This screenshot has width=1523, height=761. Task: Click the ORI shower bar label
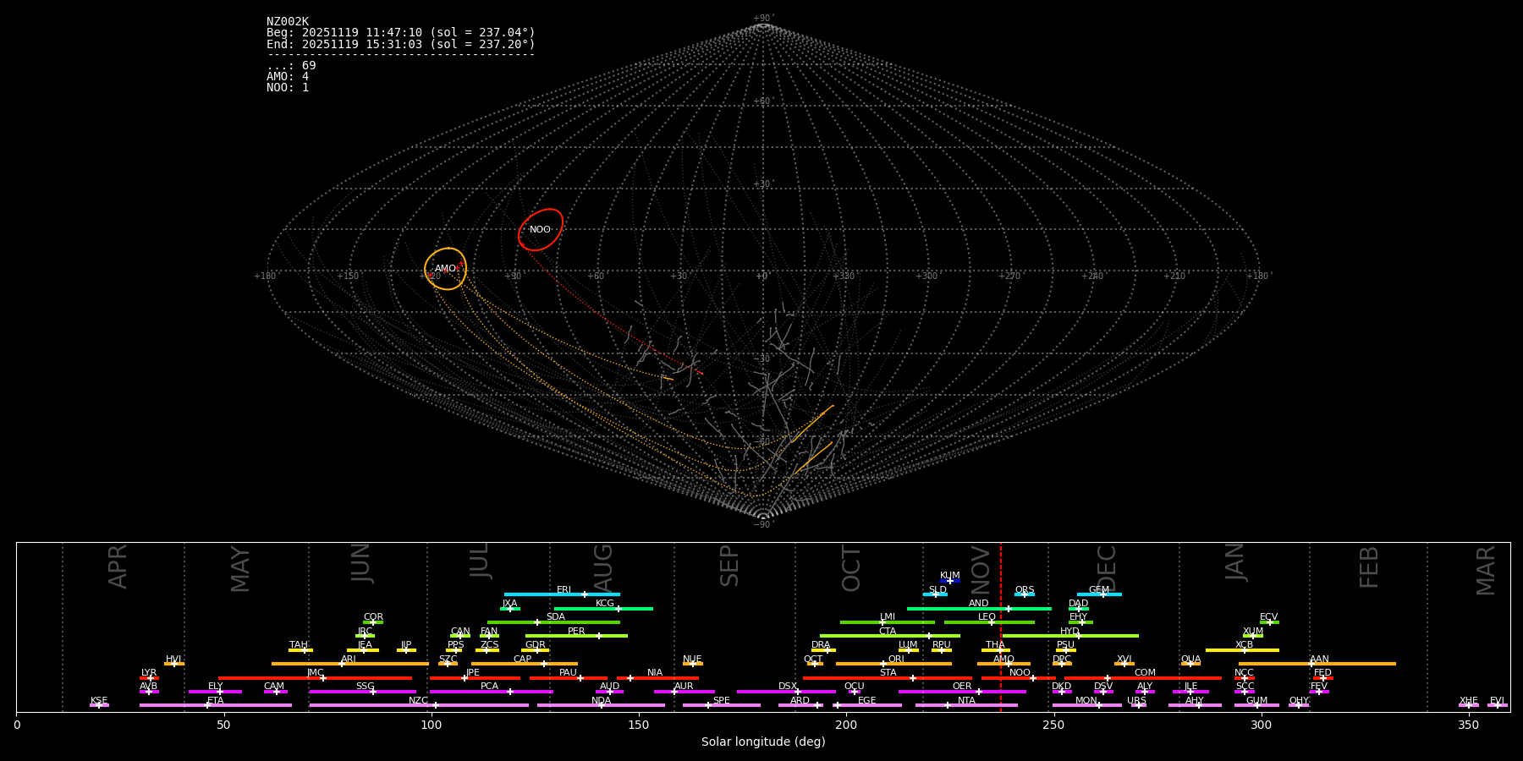tap(896, 660)
